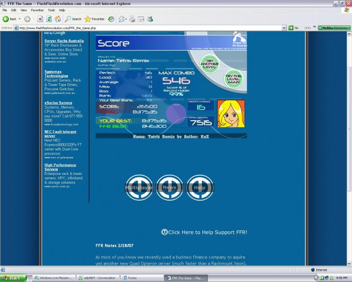Image resolution: width=352 pixels, height=282 pixels.
Task: Click the Start button
Action: [x=13, y=278]
